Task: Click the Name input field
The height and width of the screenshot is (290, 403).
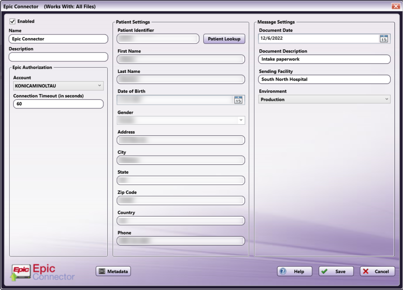Action: click(58, 39)
